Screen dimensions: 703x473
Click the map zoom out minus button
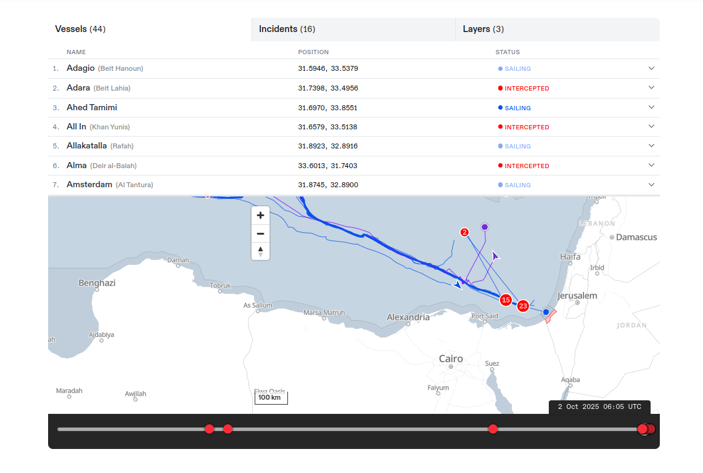pyautogui.click(x=260, y=234)
